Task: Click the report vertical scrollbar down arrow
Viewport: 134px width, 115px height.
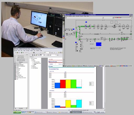Action: click(x=104, y=108)
